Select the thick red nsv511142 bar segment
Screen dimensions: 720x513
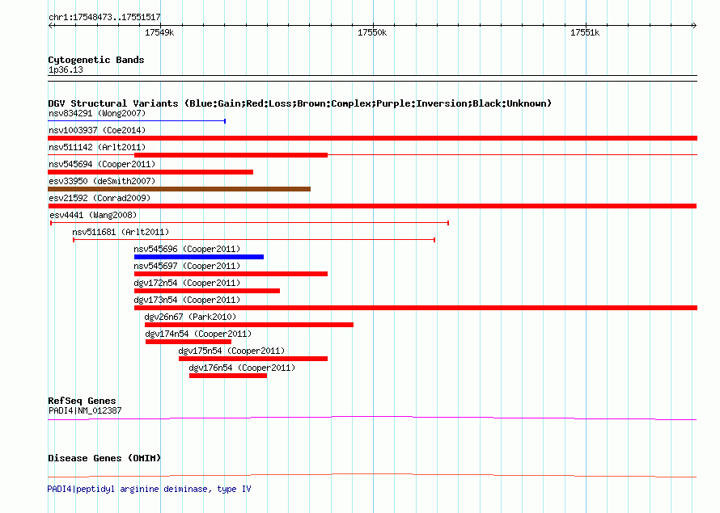(231, 155)
